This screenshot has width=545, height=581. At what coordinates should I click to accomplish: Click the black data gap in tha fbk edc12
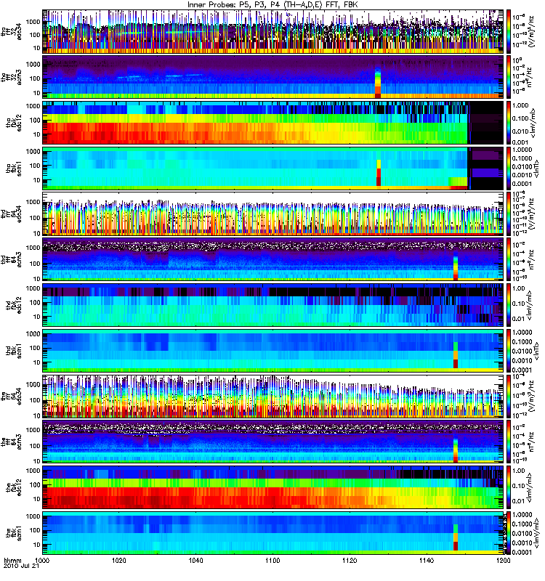click(x=486, y=123)
